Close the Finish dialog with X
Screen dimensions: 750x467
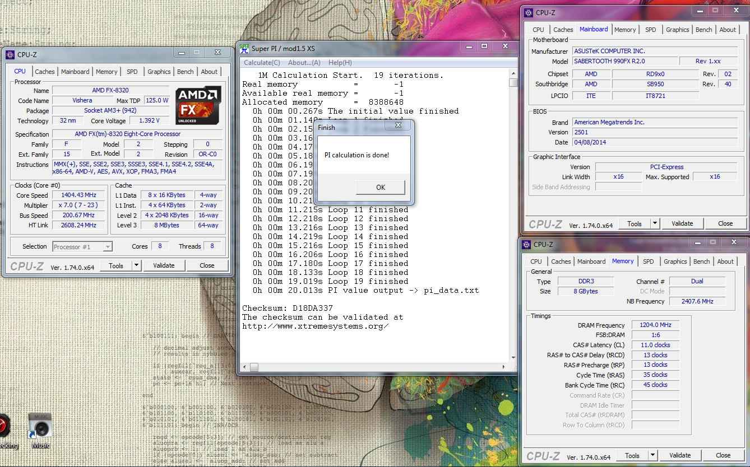click(399, 126)
